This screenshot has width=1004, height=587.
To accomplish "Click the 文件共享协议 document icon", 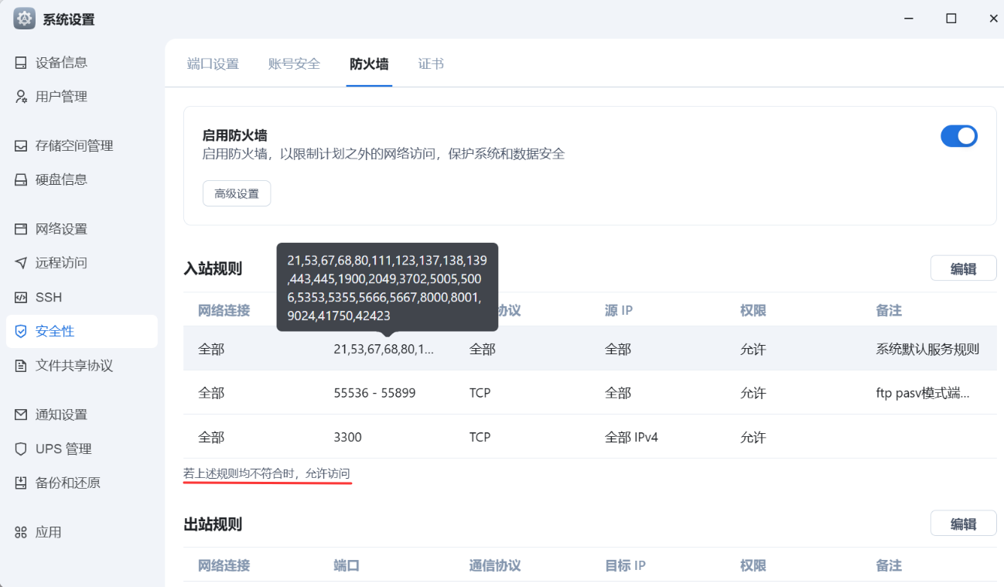I will coord(21,365).
